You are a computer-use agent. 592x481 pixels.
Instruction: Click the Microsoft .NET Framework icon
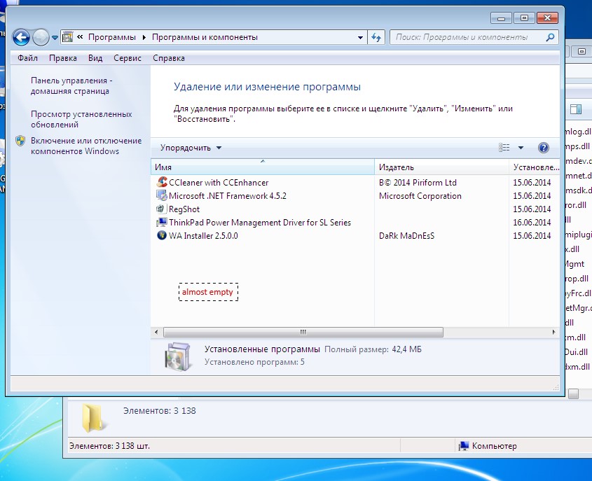tap(162, 195)
